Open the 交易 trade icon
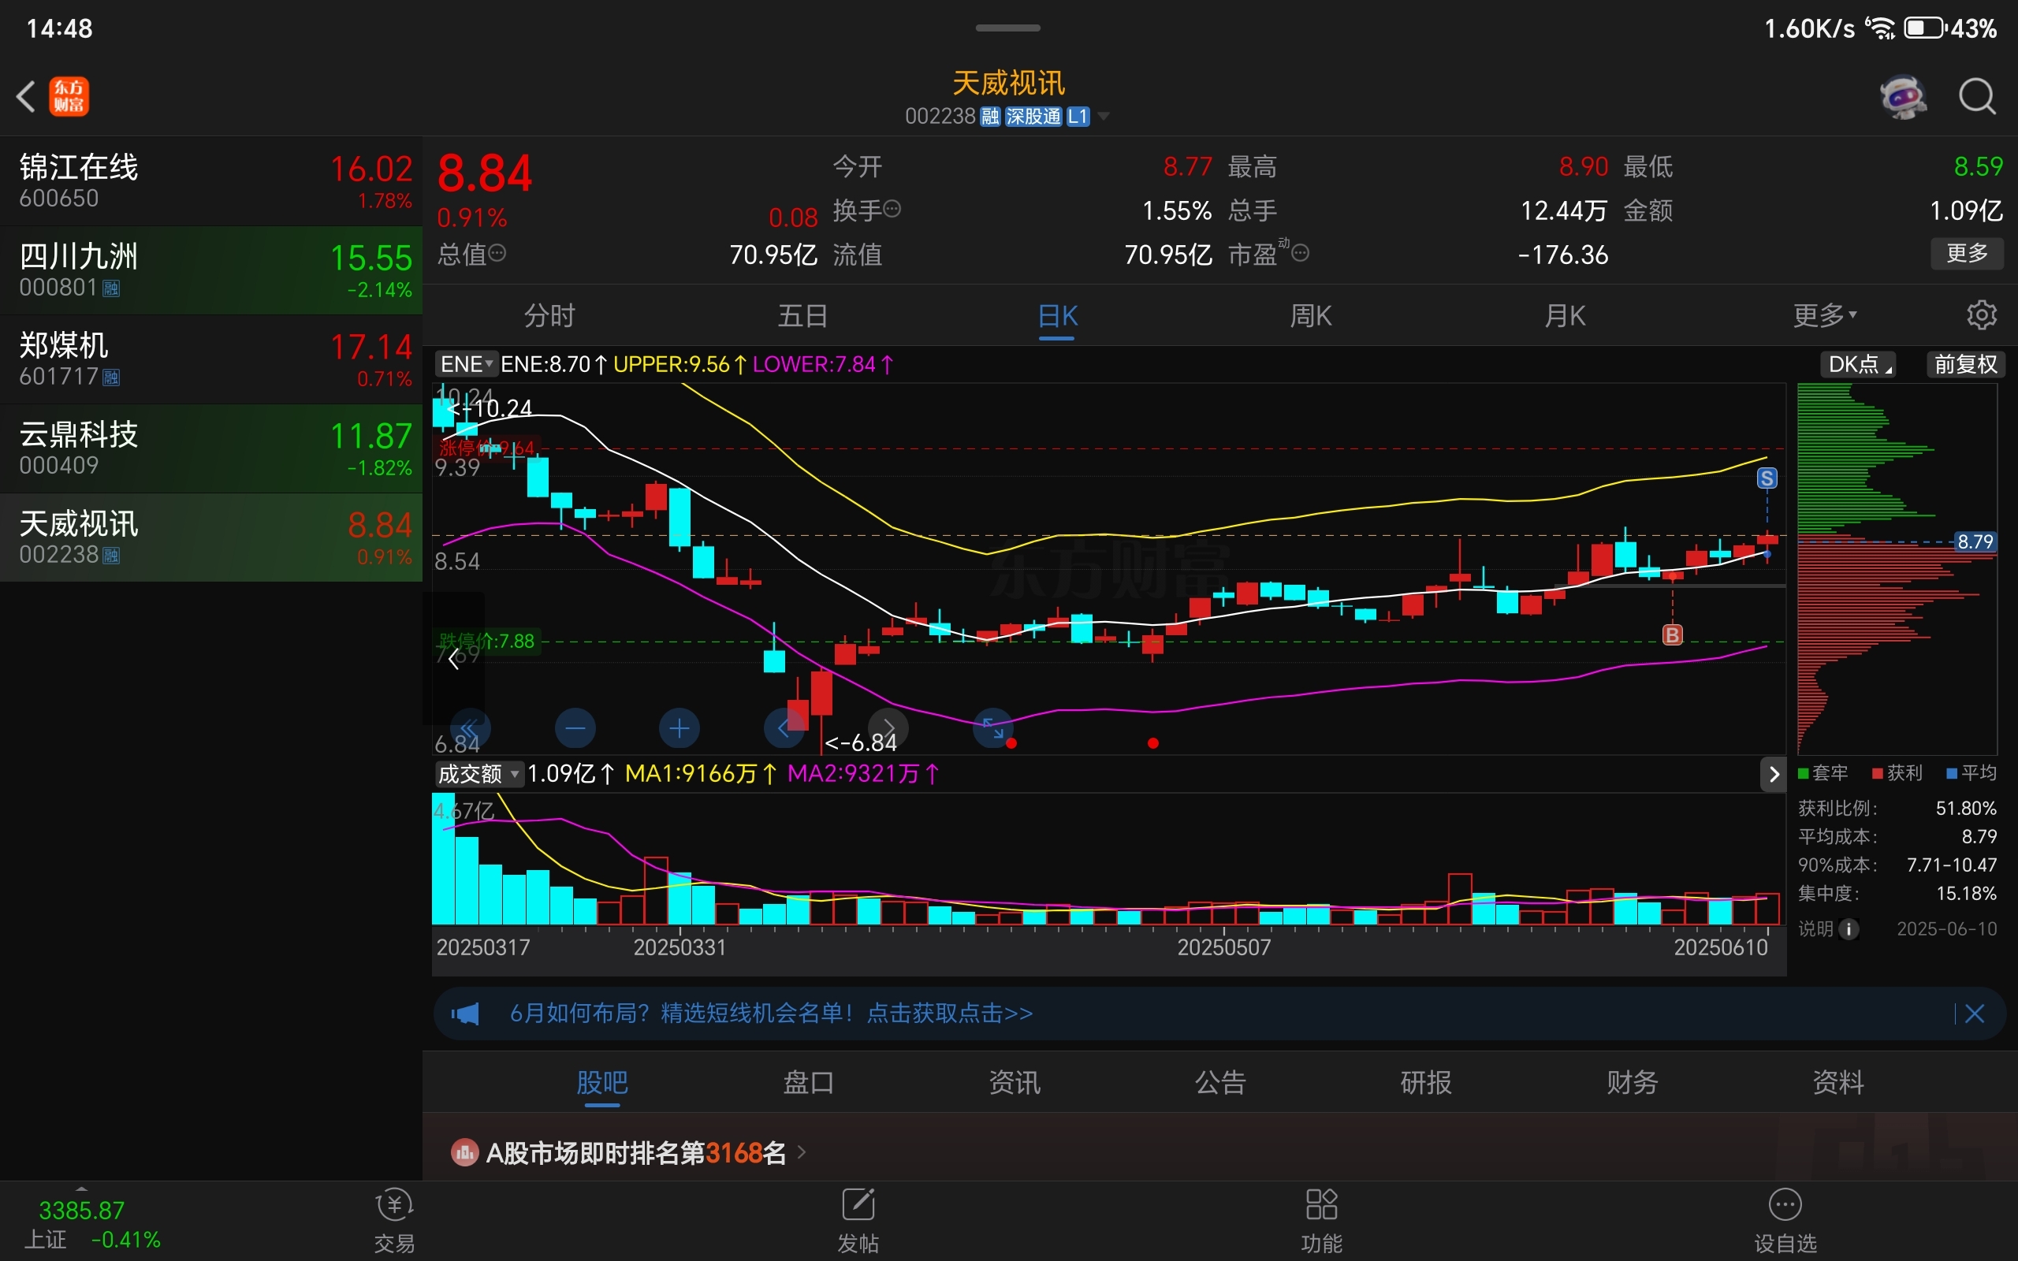This screenshot has width=2018, height=1261. click(x=394, y=1221)
